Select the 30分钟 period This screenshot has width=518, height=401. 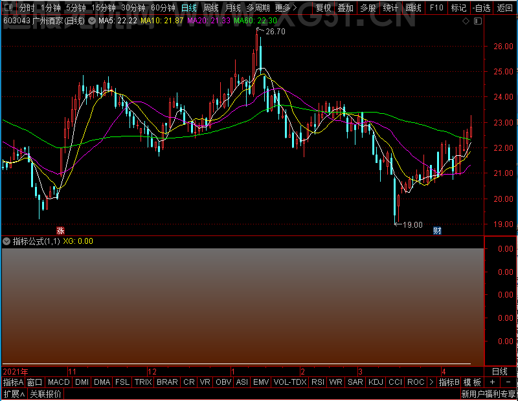click(133, 8)
